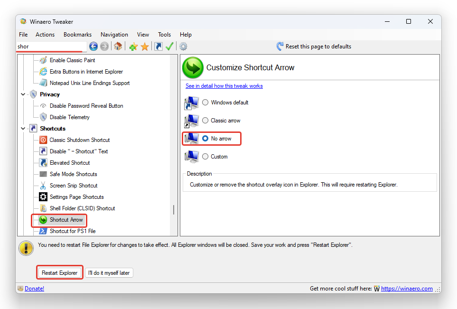Image resolution: width=457 pixels, height=309 pixels.
Task: Select the Classic arrow radio button
Action: pos(205,121)
